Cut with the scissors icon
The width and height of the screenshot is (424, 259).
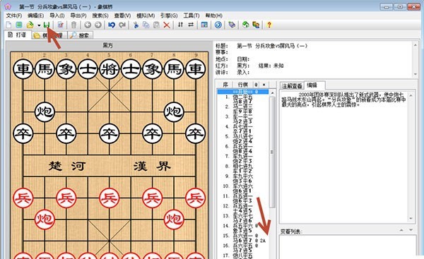point(136,25)
